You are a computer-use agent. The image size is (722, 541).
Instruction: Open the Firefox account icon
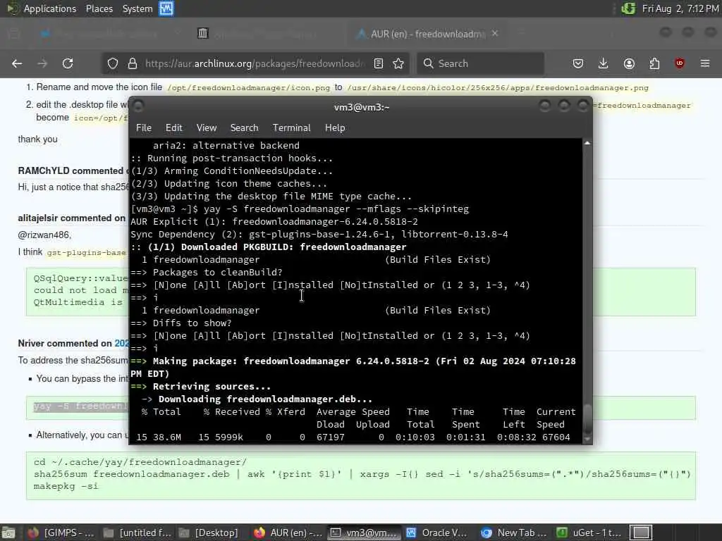[629, 63]
